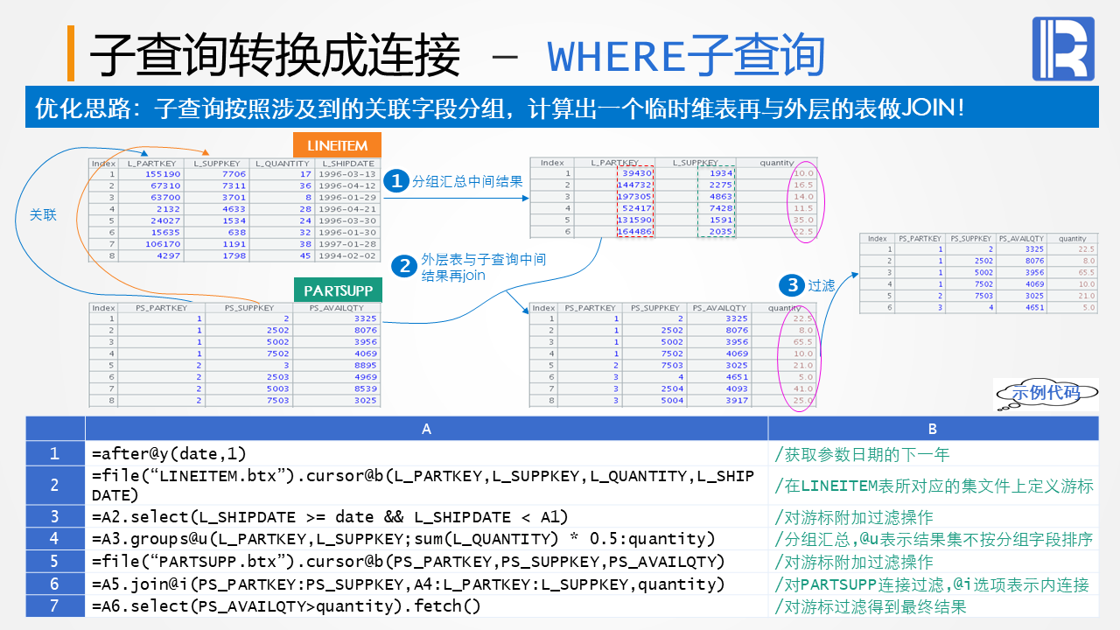This screenshot has width=1120, height=630.
Task: Click the numbered circle 1 step marker
Action: (x=396, y=181)
